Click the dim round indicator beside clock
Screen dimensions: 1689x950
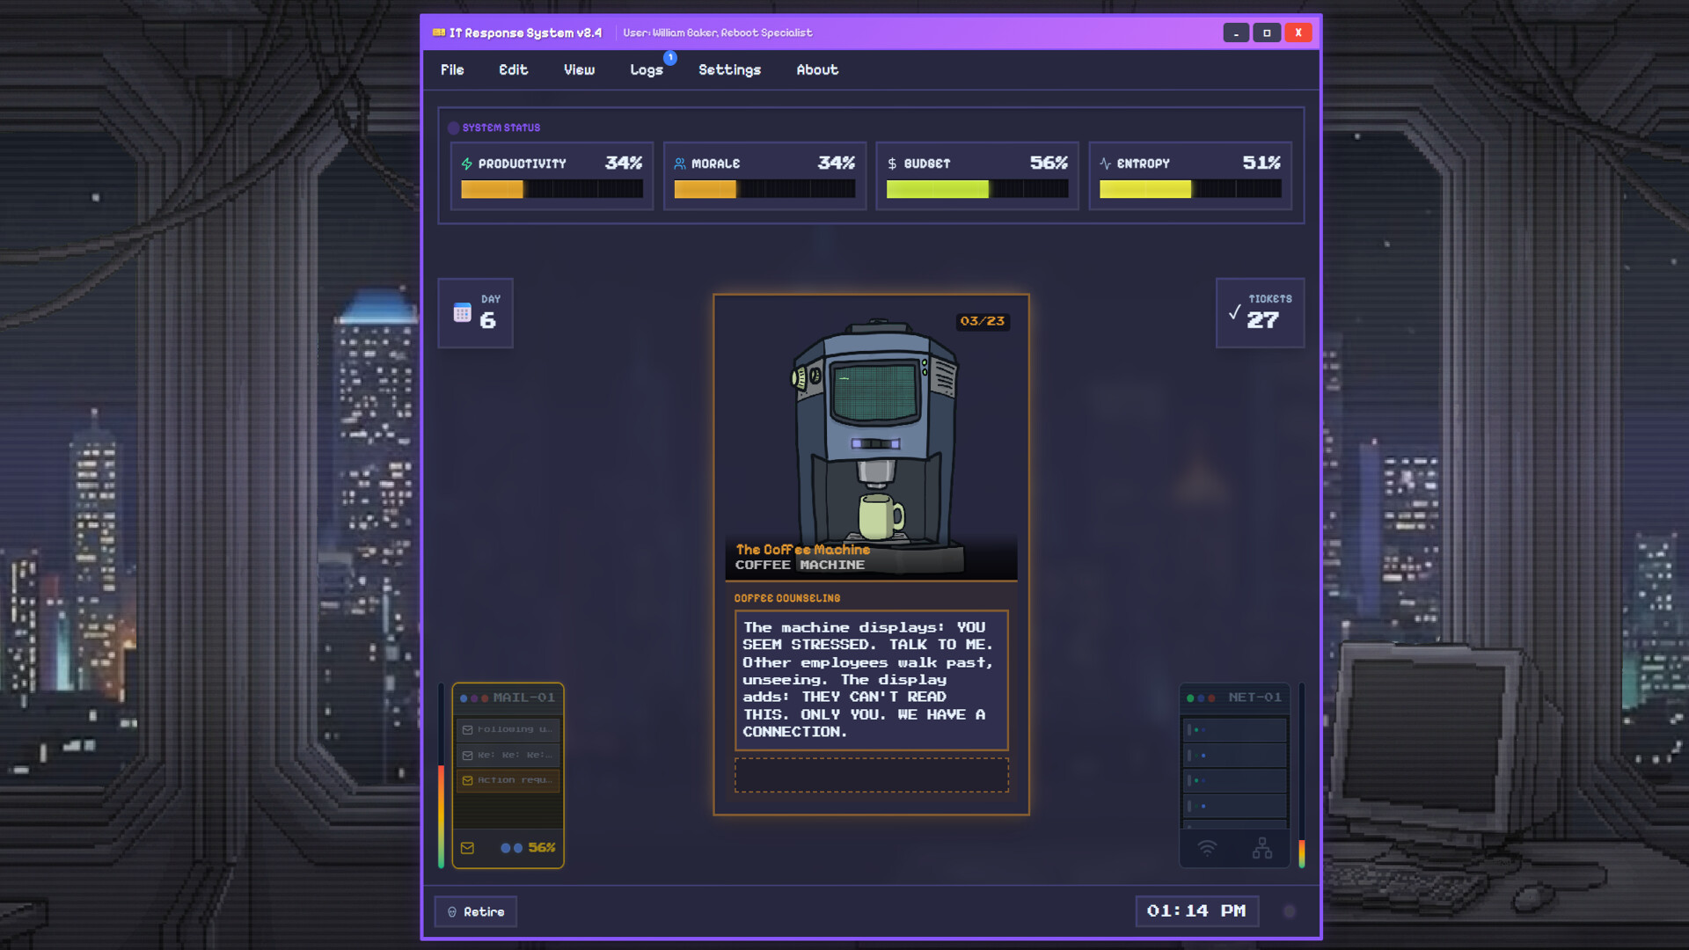click(1290, 911)
